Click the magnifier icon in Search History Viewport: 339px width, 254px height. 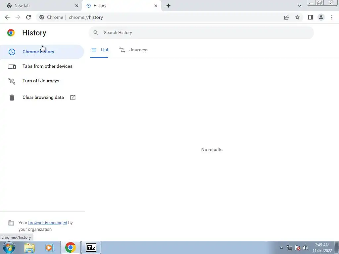pyautogui.click(x=96, y=33)
